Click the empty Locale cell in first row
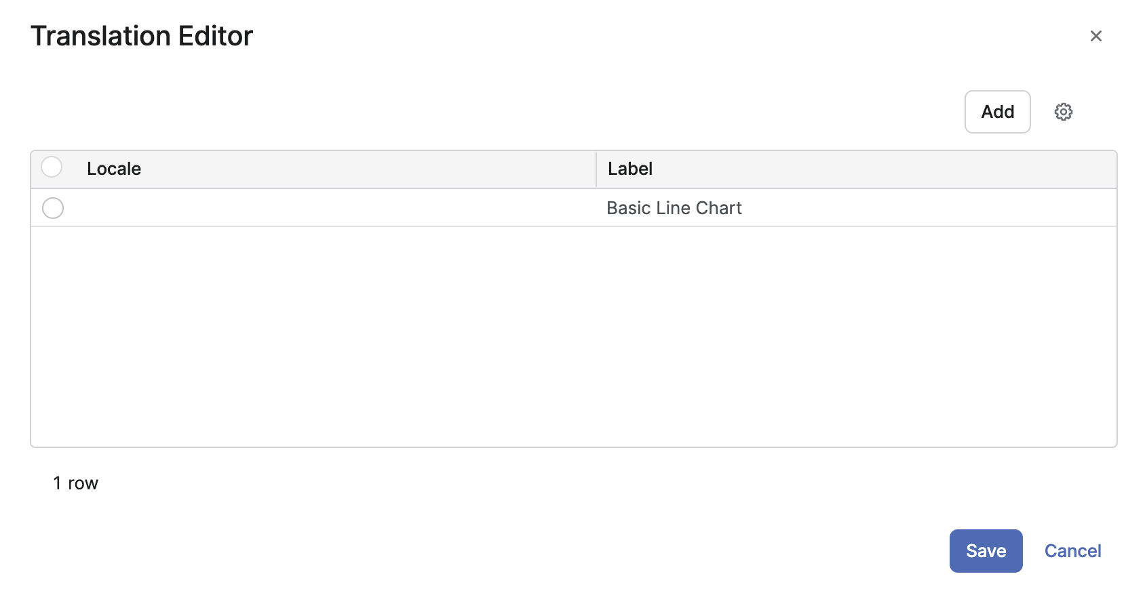Image resolution: width=1145 pixels, height=591 pixels. [x=326, y=208]
